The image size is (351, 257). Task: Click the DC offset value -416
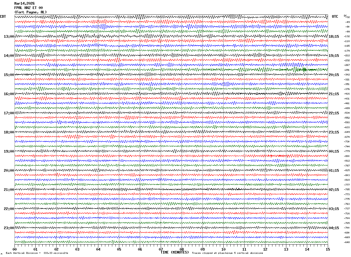pos(347,94)
